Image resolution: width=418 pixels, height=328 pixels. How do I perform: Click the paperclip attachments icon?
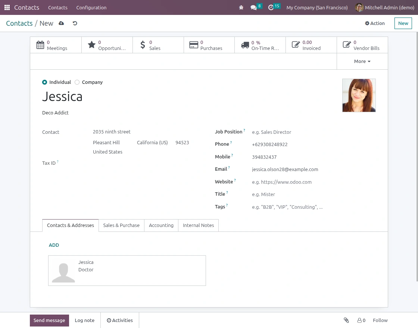(x=346, y=320)
